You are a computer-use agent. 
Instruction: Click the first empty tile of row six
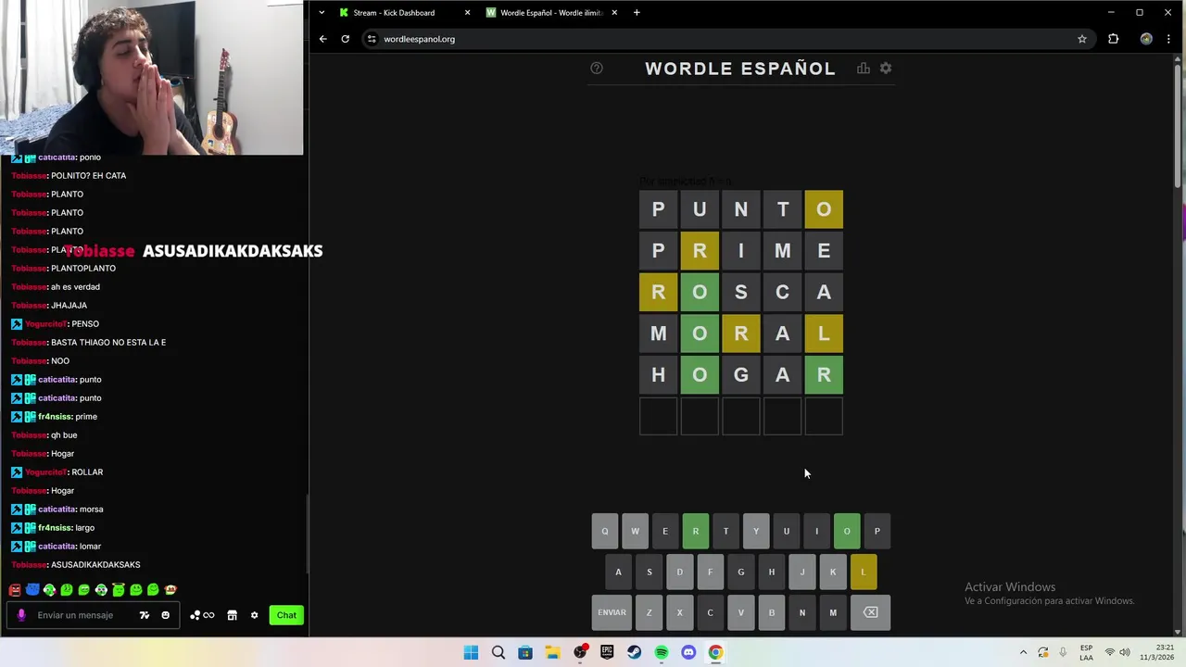[x=658, y=416]
